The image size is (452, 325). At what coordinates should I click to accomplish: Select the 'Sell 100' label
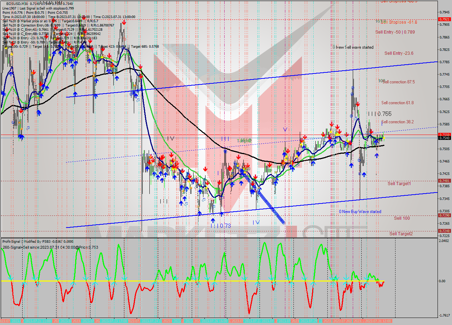402,218
